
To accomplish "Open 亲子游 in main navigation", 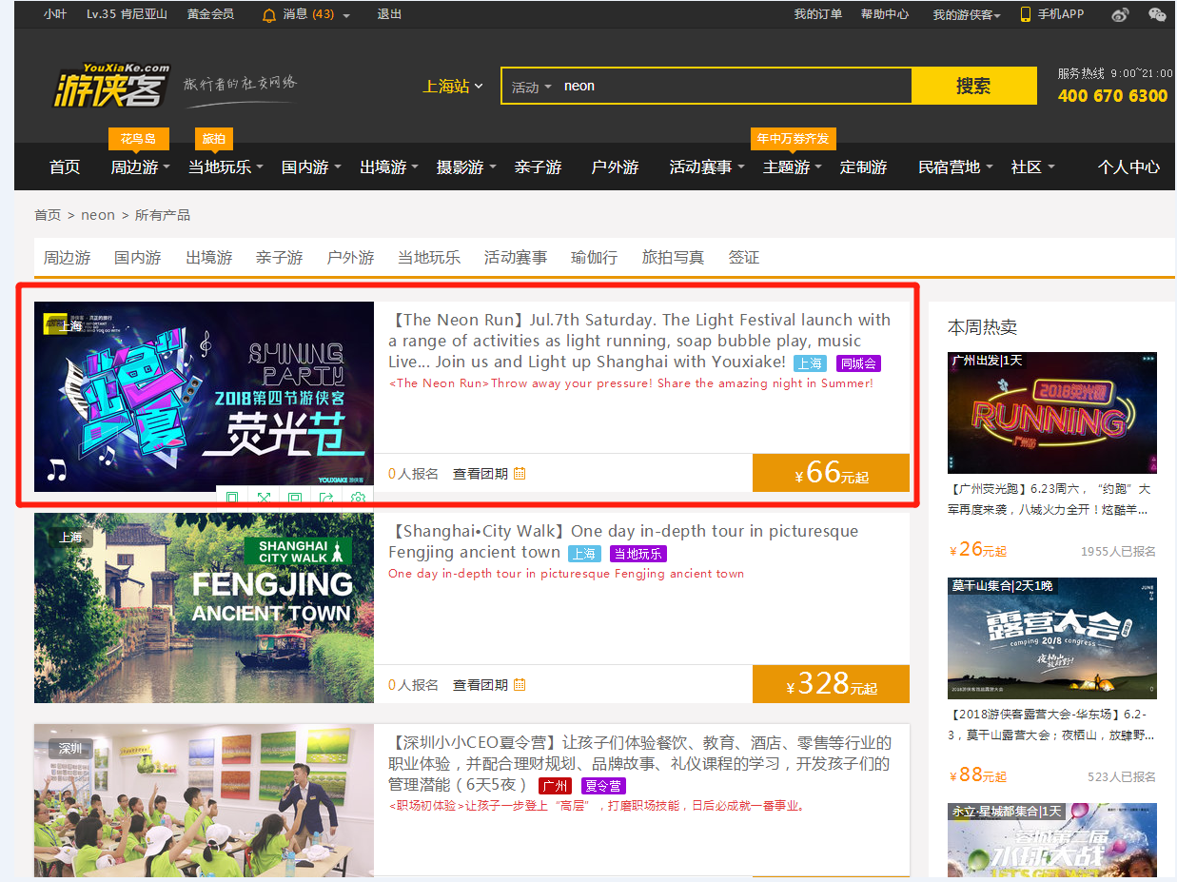I will tap(538, 167).
